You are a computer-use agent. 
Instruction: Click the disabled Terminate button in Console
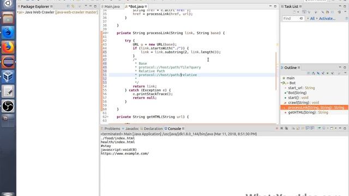click(x=277, y=128)
